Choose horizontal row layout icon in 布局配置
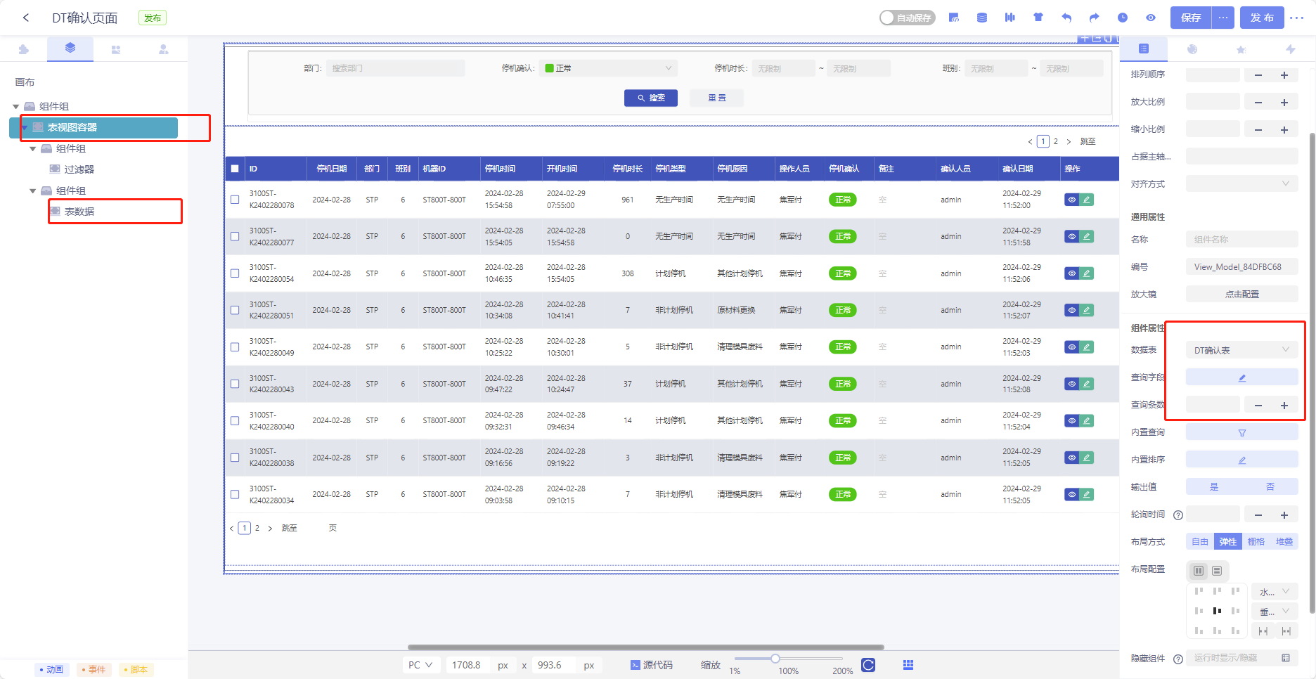Viewport: 1316px width, 679px height. click(1199, 571)
